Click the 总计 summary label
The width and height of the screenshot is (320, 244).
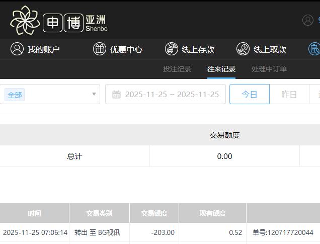point(74,156)
